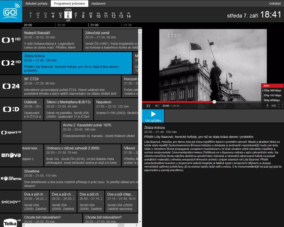The image size is (284, 227).
Task: Pause the video playback
Action: point(148,106)
